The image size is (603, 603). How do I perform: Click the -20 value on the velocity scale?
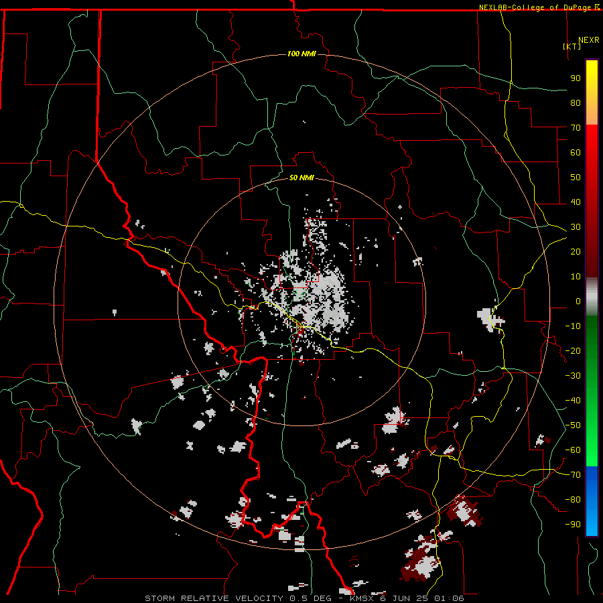[573, 350]
